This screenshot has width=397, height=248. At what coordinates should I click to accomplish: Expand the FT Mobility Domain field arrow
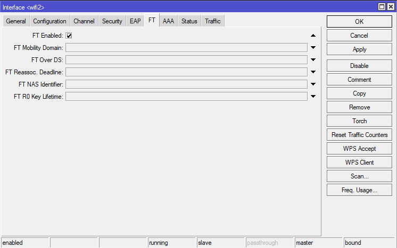(x=313, y=48)
